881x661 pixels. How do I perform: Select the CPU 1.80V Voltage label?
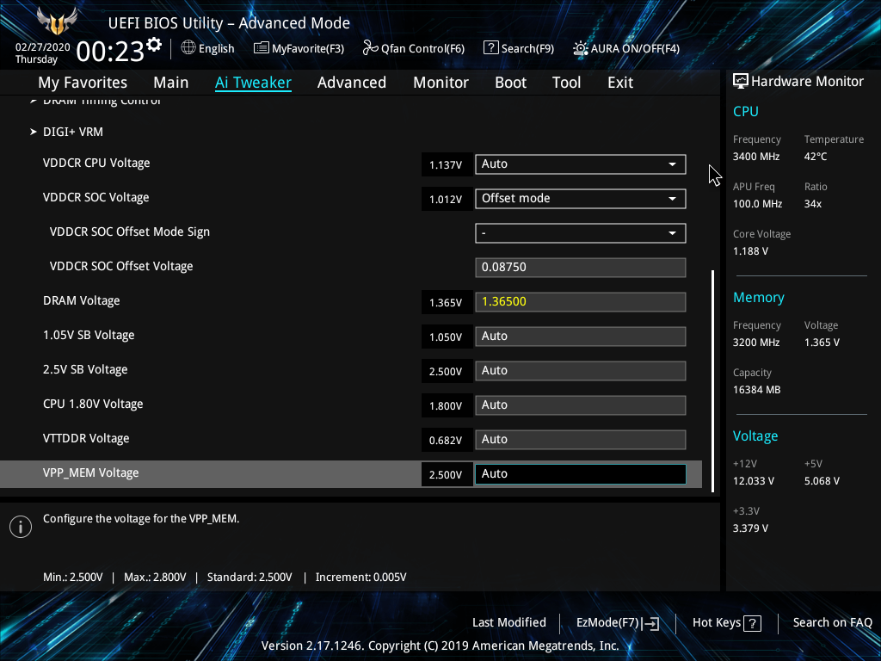point(93,405)
